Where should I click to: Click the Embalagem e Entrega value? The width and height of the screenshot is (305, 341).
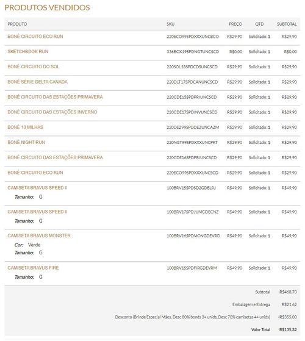pyautogui.click(x=289, y=304)
